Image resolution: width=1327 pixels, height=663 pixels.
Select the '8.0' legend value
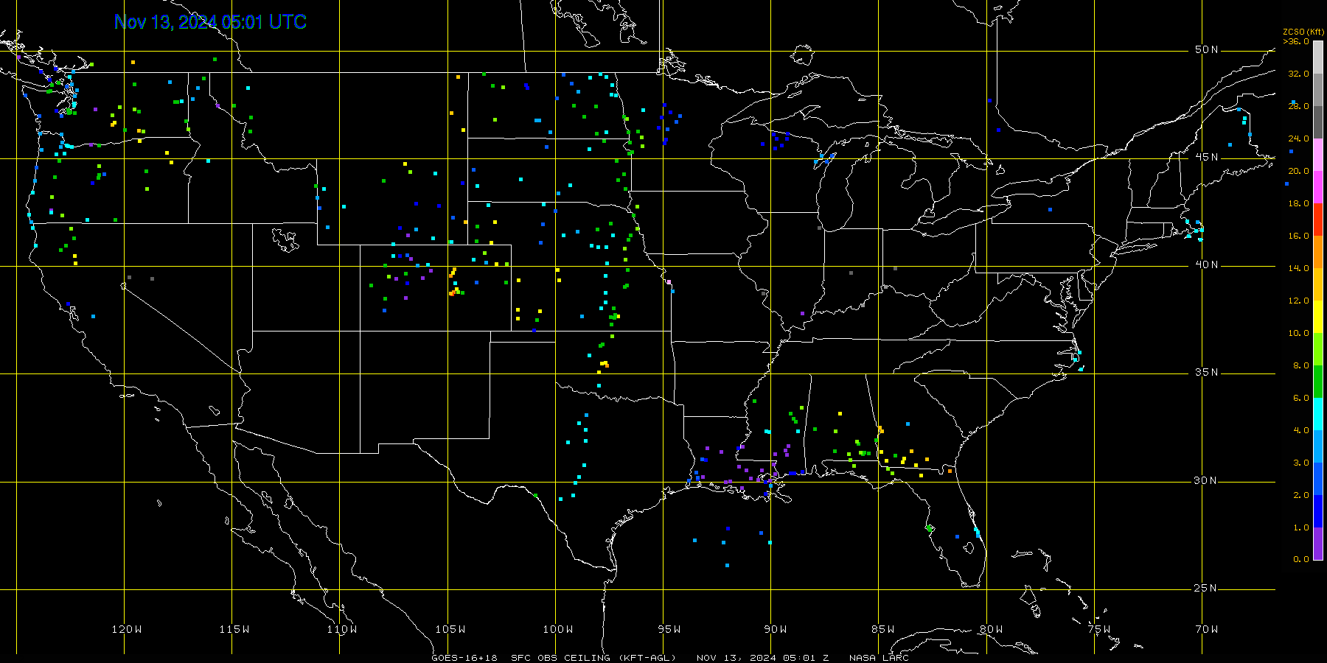click(1300, 365)
